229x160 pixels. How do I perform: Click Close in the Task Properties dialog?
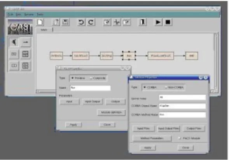[x=107, y=125]
